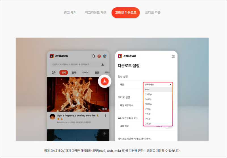The height and width of the screenshot is (158, 227).
Task: Click the 파일 저장 형식 row
Action: tap(146, 105)
